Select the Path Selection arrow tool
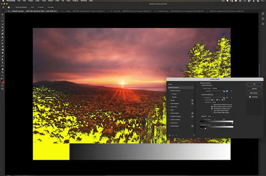This screenshot has height=176, width=266. point(2,59)
